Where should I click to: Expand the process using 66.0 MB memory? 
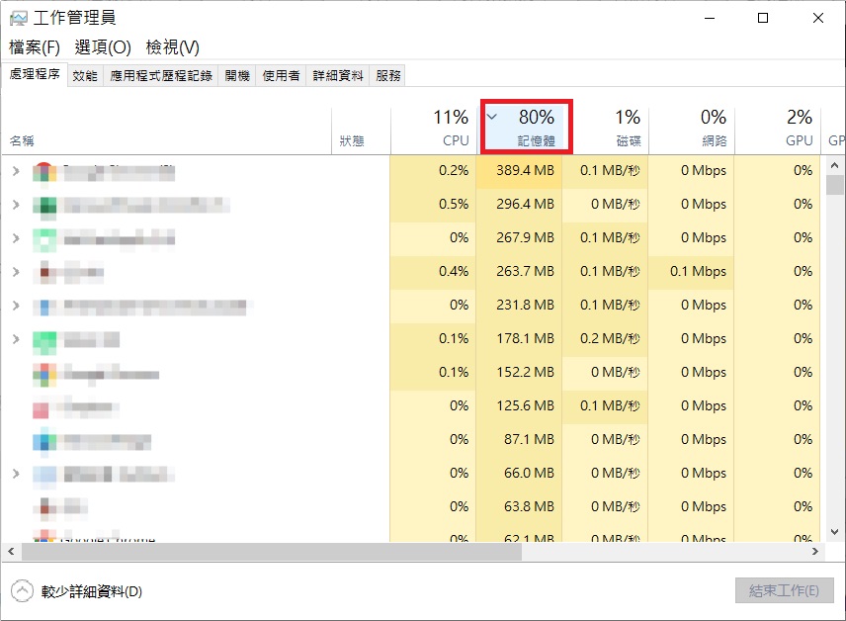[x=16, y=474]
